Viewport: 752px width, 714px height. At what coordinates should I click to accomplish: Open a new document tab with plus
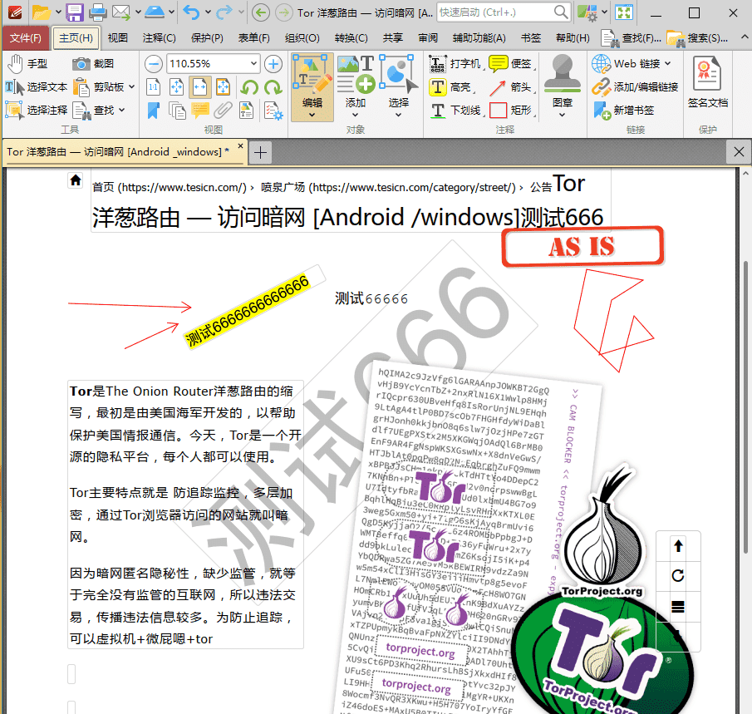pos(260,153)
